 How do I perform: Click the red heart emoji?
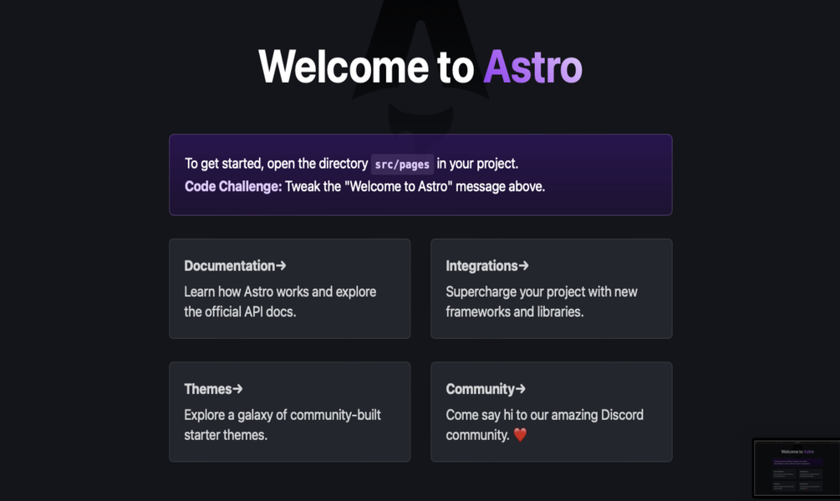[x=520, y=435]
